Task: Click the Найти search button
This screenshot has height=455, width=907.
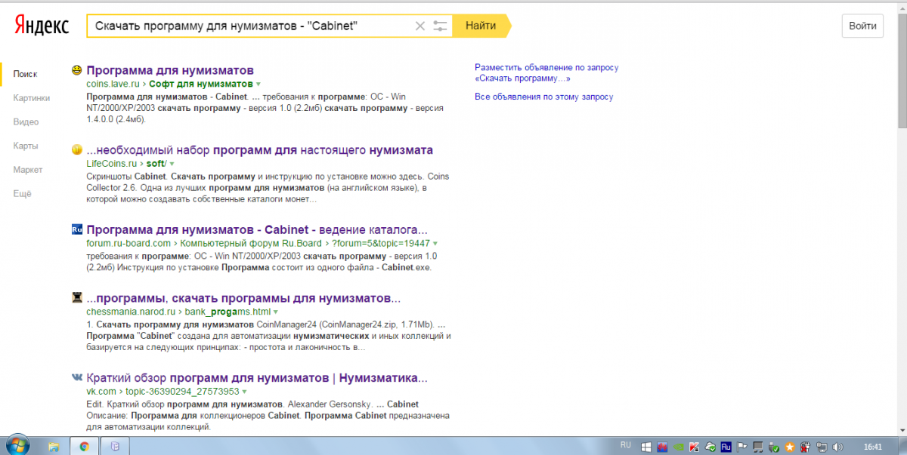Action: click(481, 26)
